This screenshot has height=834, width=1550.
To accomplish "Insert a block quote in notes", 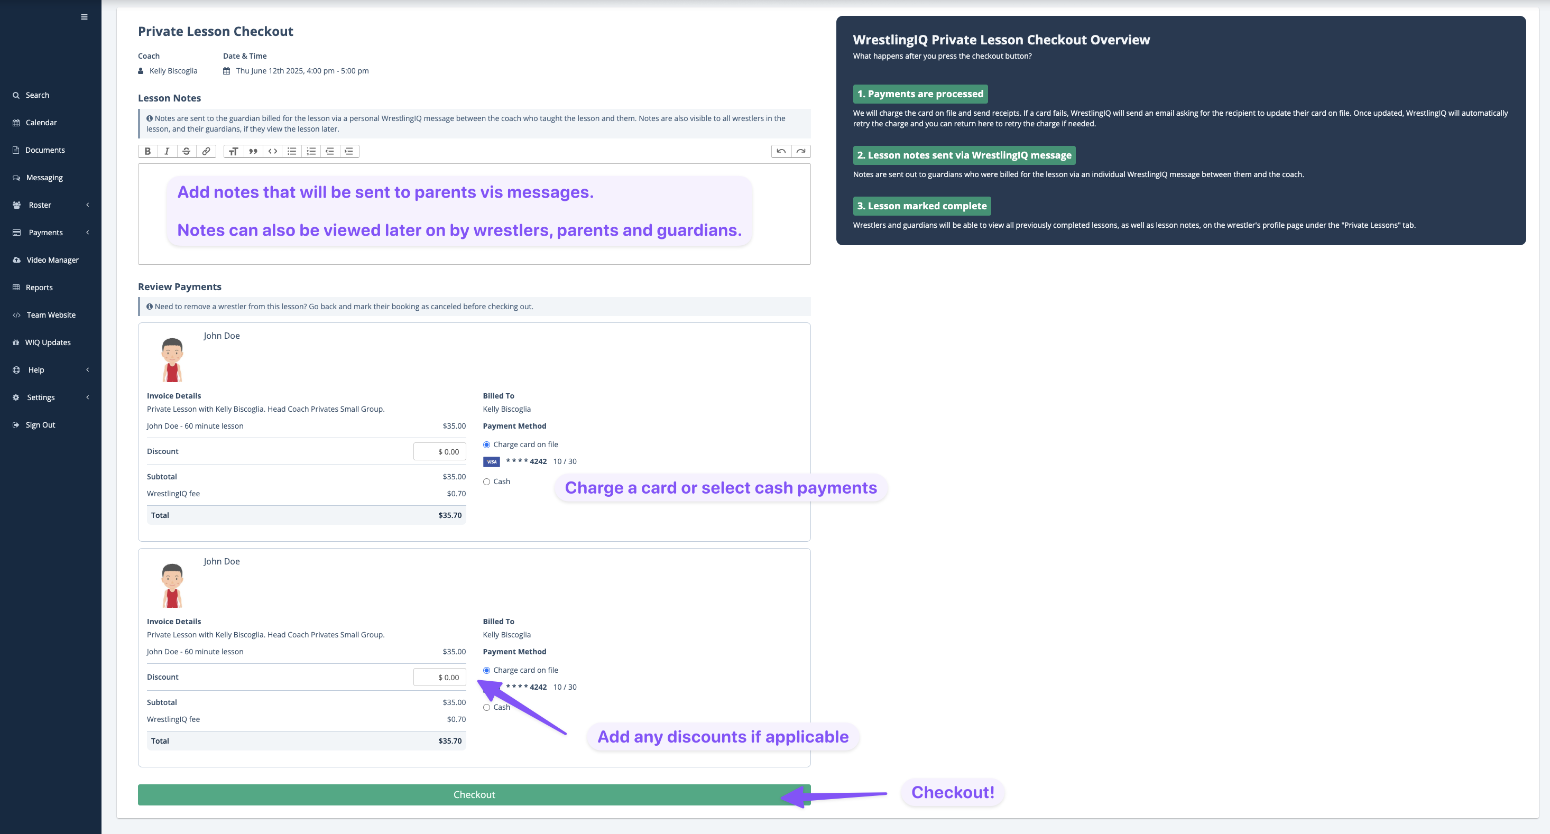I will click(253, 151).
